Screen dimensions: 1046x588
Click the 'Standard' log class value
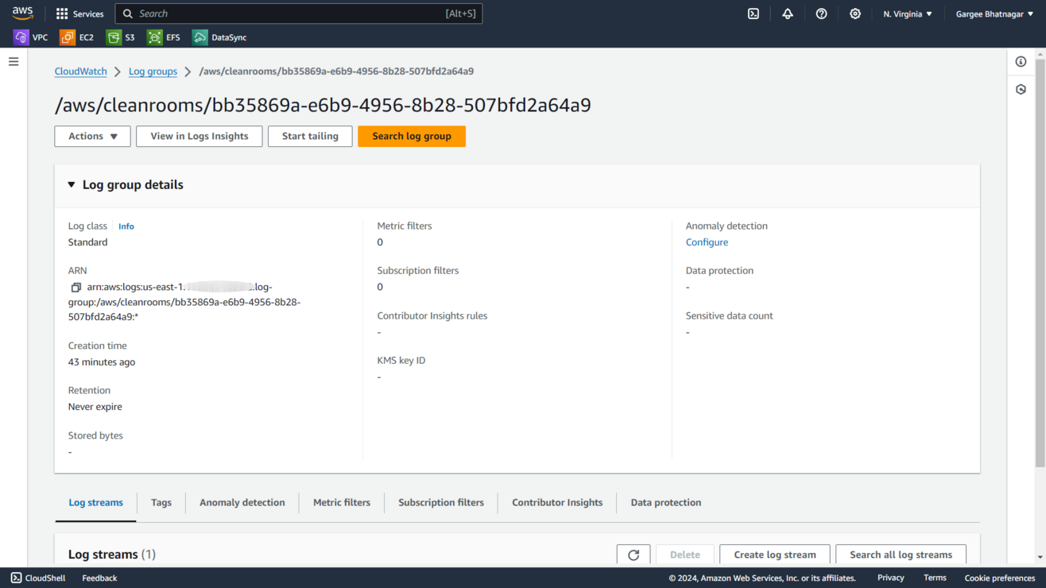point(87,242)
